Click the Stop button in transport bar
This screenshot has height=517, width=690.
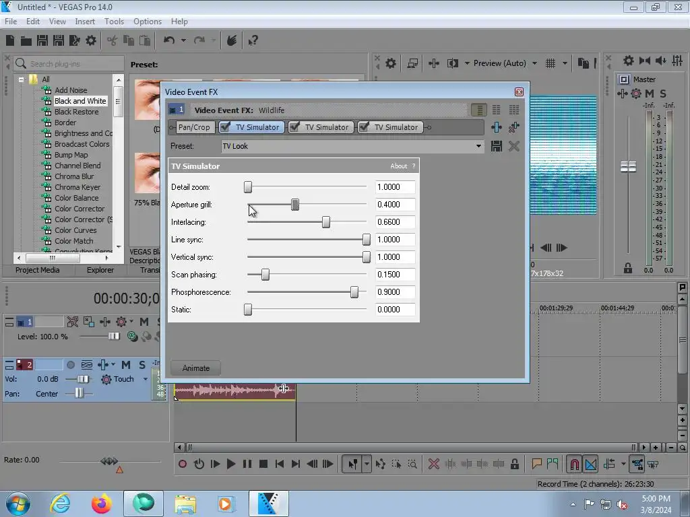[x=263, y=464]
